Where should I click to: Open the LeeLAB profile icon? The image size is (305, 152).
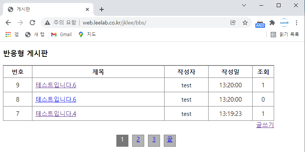(284, 23)
